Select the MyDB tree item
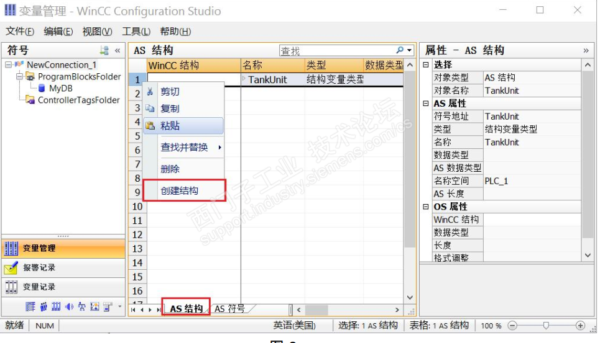This screenshot has width=600, height=343. [x=60, y=89]
